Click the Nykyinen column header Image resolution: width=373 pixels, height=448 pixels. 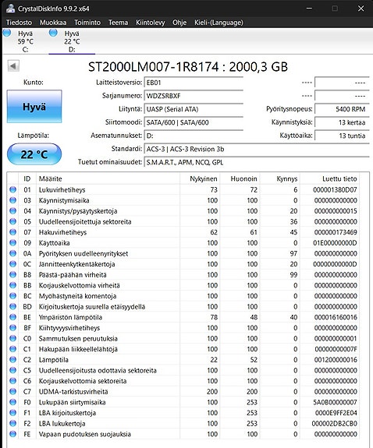point(200,178)
